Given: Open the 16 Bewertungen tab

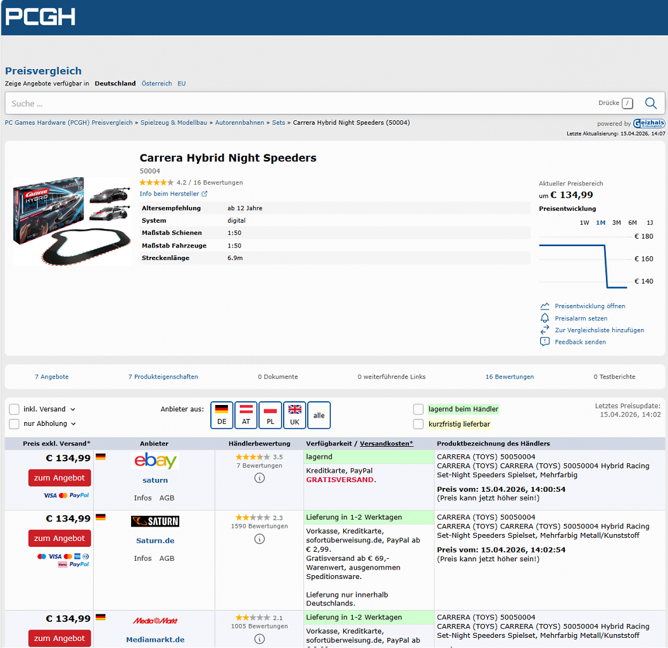Looking at the screenshot, I should click(510, 377).
